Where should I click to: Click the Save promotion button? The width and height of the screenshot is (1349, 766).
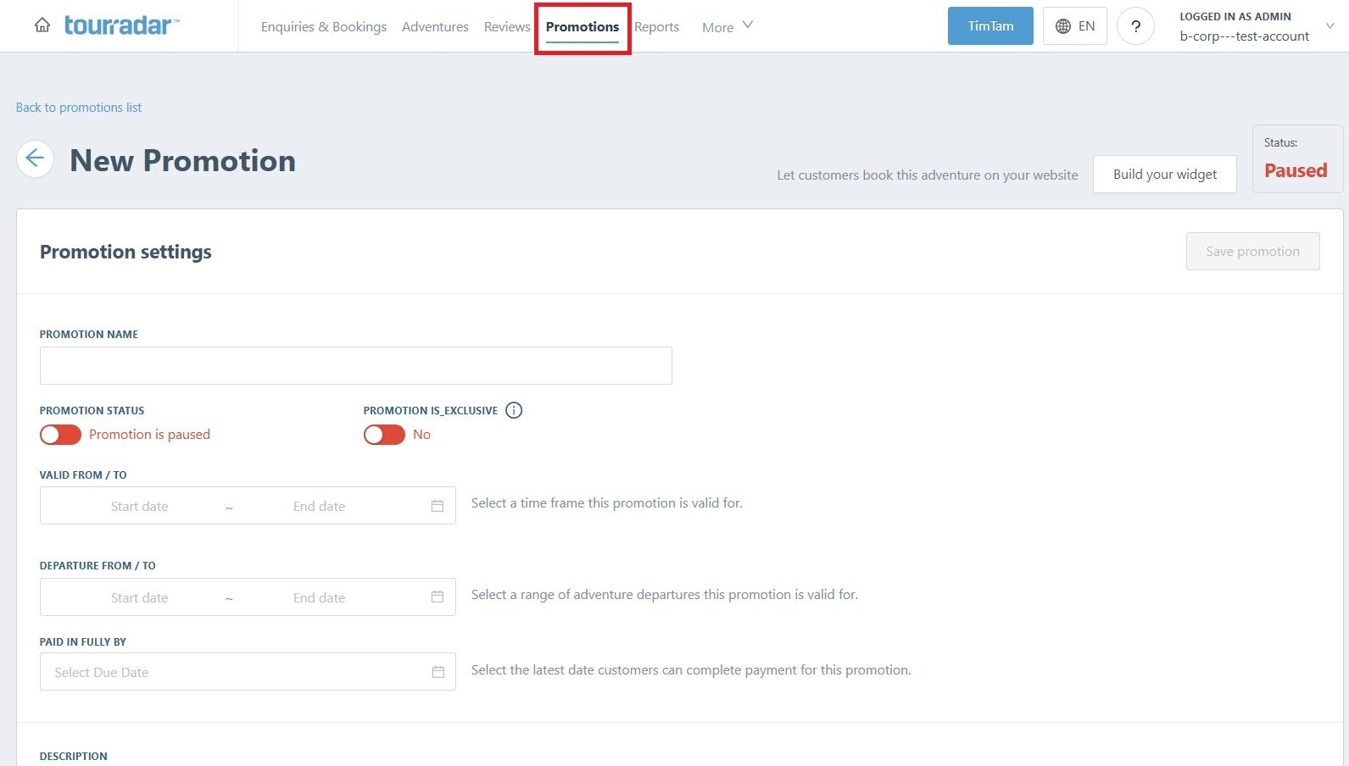point(1252,252)
